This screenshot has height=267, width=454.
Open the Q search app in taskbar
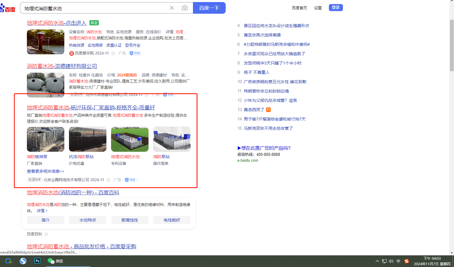[x=8, y=261]
